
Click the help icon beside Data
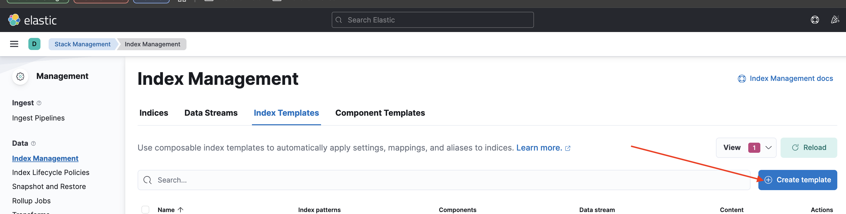pyautogui.click(x=33, y=144)
